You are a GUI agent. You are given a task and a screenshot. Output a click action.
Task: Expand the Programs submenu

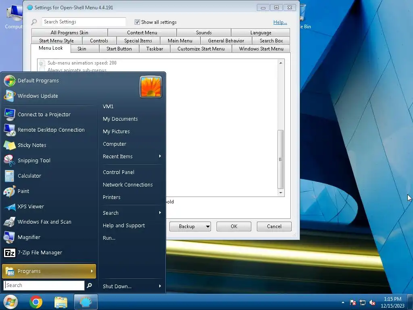click(49, 271)
